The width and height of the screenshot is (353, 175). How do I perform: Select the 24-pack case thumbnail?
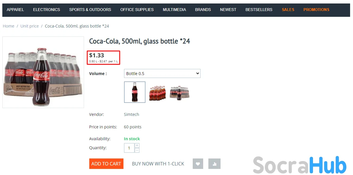click(x=179, y=93)
